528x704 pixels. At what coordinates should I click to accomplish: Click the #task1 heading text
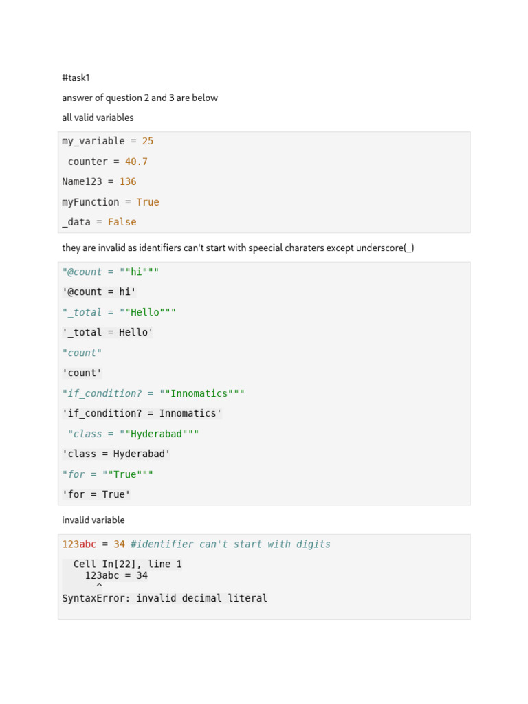pos(76,78)
